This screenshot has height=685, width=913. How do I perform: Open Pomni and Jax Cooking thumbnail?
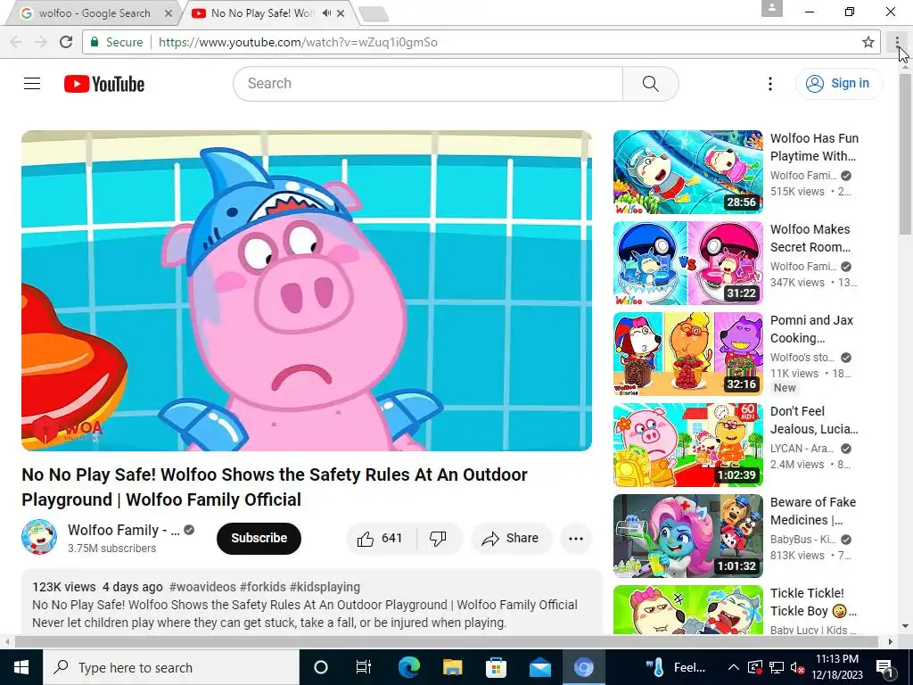[687, 354]
